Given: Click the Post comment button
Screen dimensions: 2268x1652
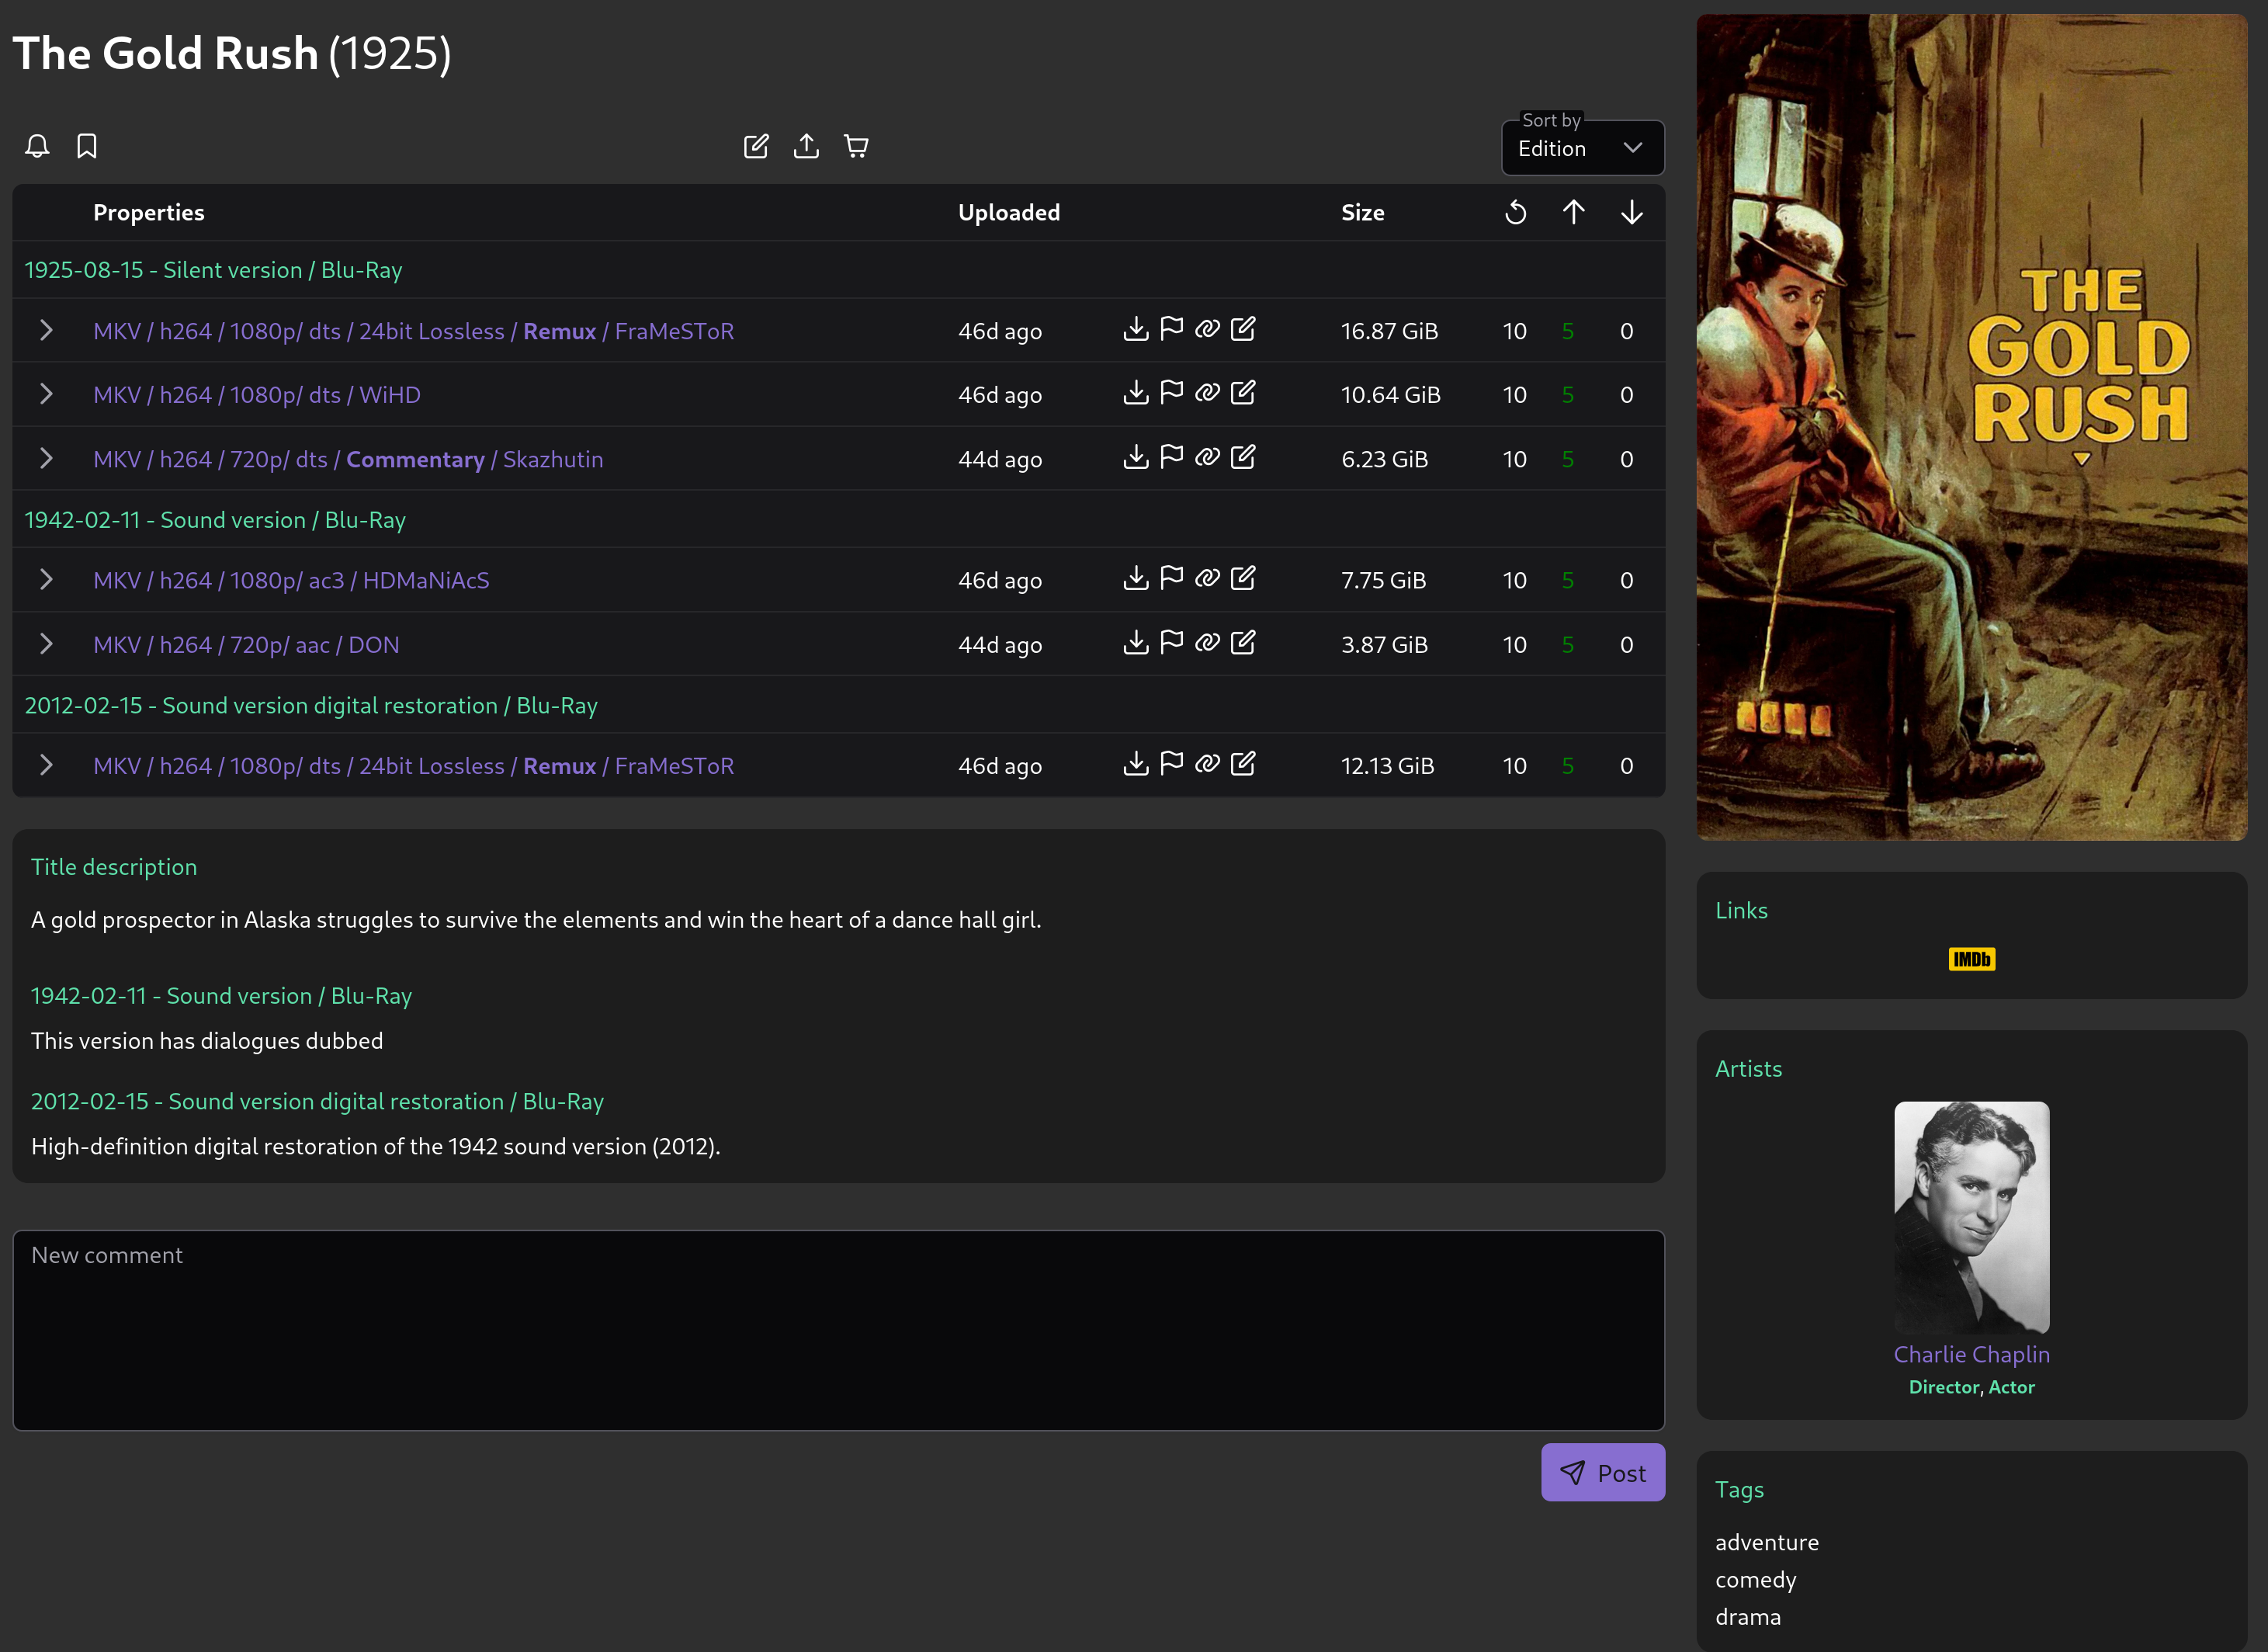Looking at the screenshot, I should 1603,1473.
